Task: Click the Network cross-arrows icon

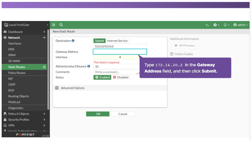Action: click(x=5, y=38)
